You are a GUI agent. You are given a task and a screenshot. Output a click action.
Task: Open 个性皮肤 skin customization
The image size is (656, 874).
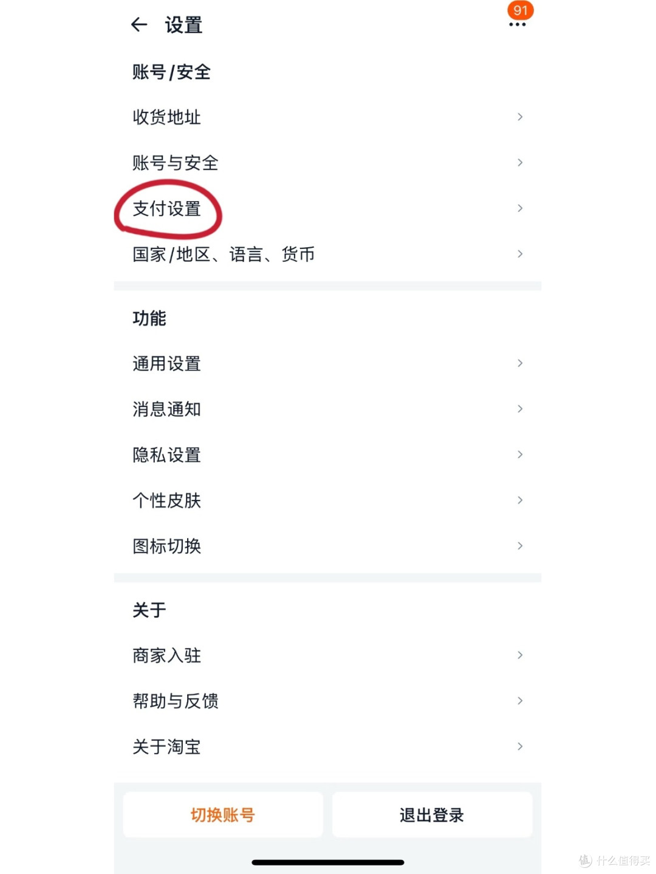[x=166, y=500]
